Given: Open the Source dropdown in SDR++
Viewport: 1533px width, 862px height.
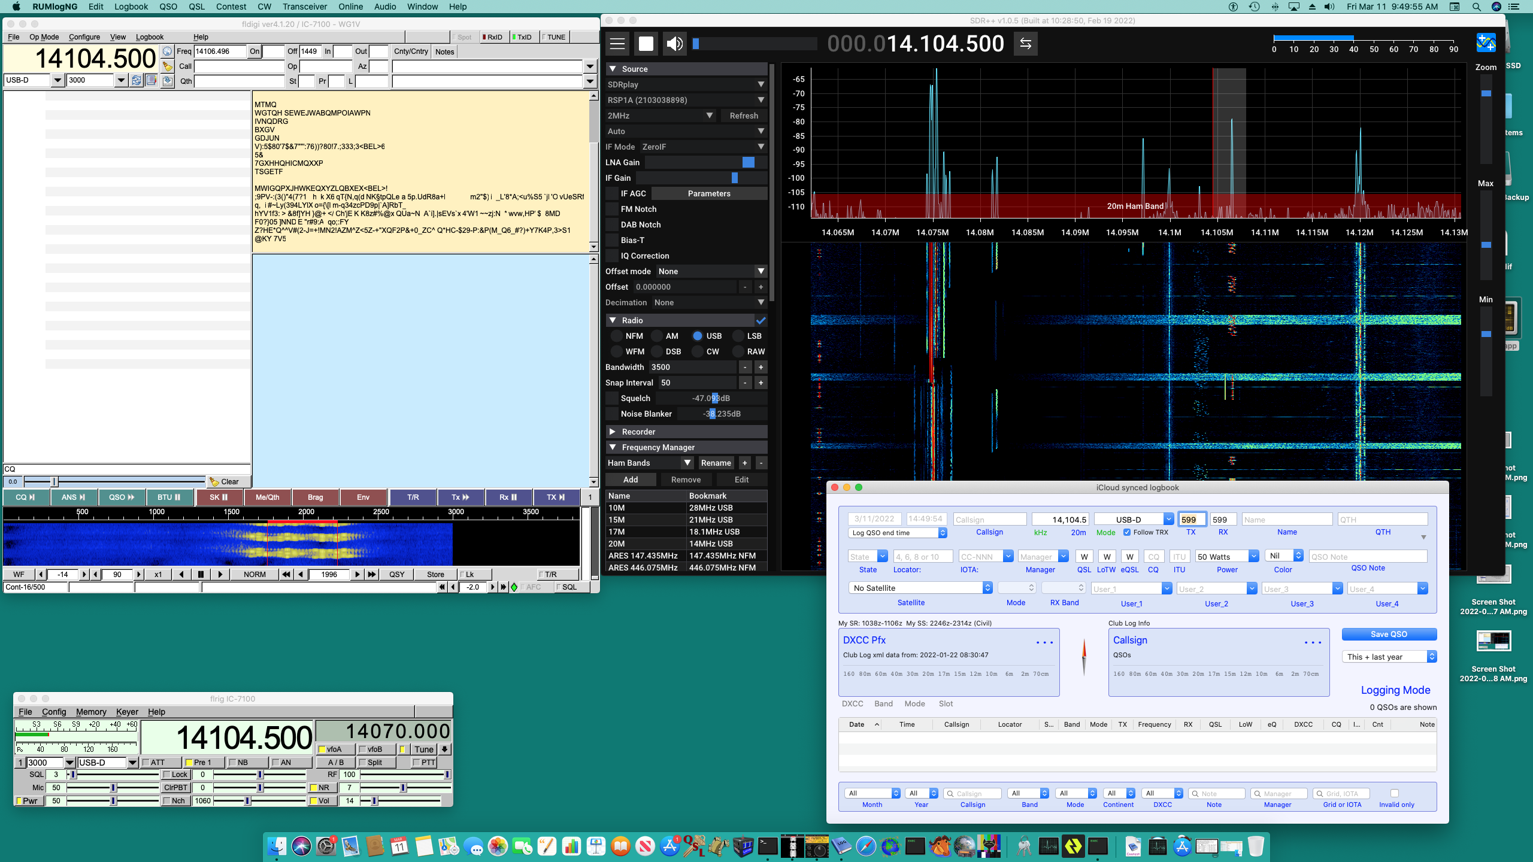Looking at the screenshot, I should click(x=686, y=84).
